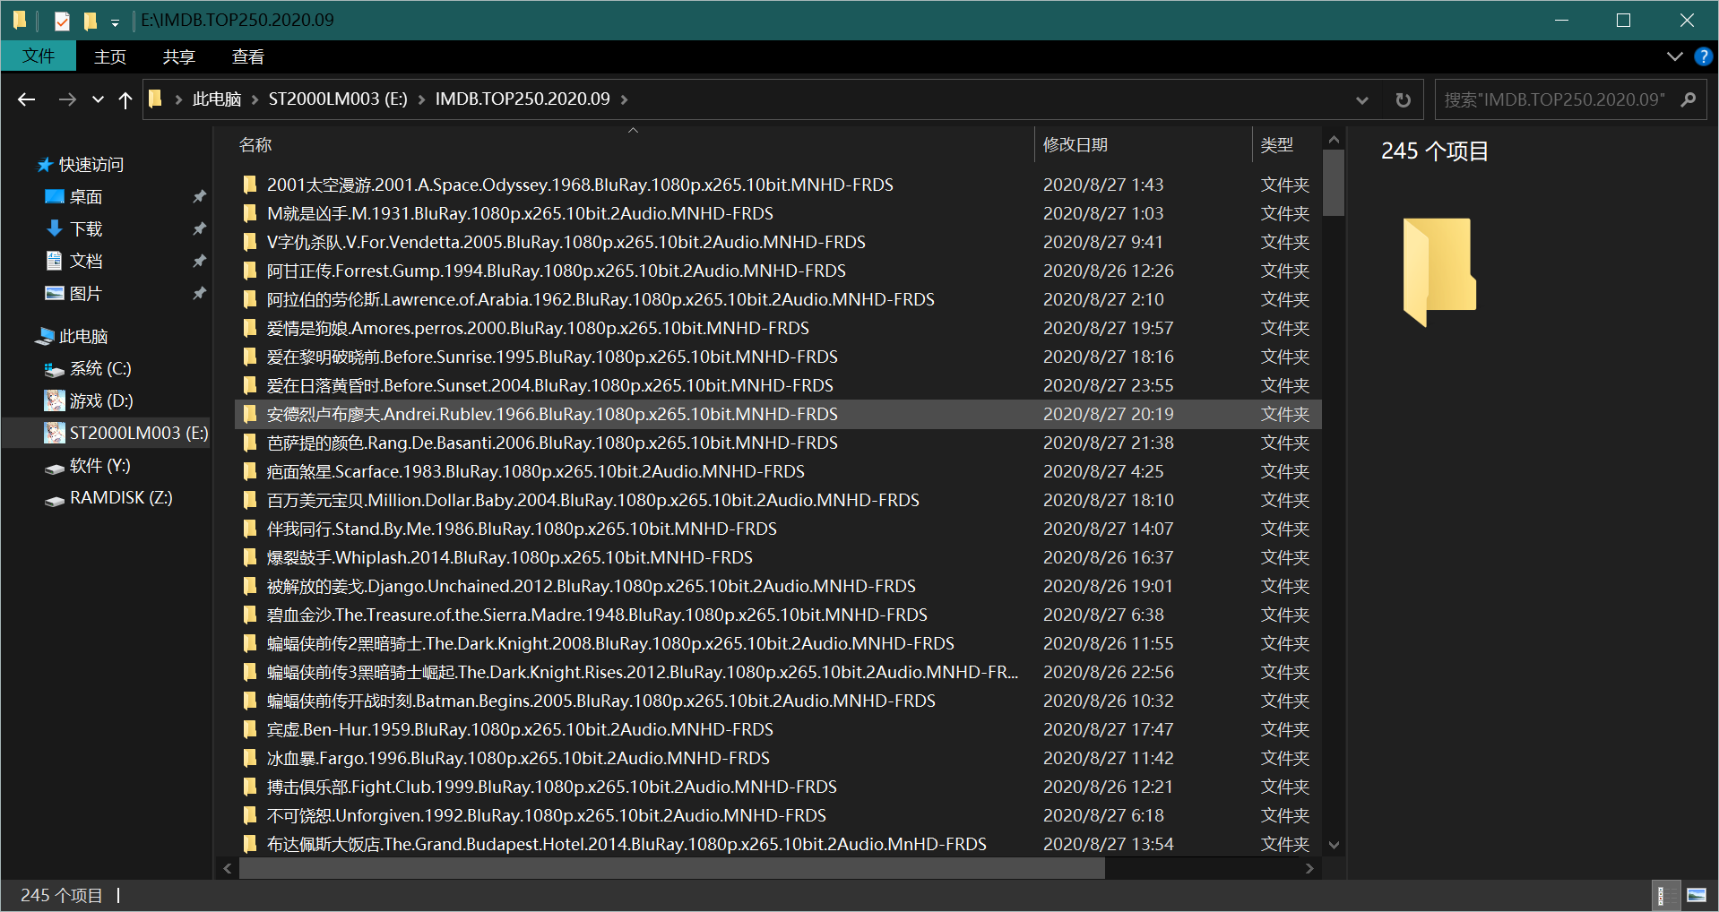The image size is (1719, 912).
Task: Open the address bar history dropdown
Action: point(1362,99)
